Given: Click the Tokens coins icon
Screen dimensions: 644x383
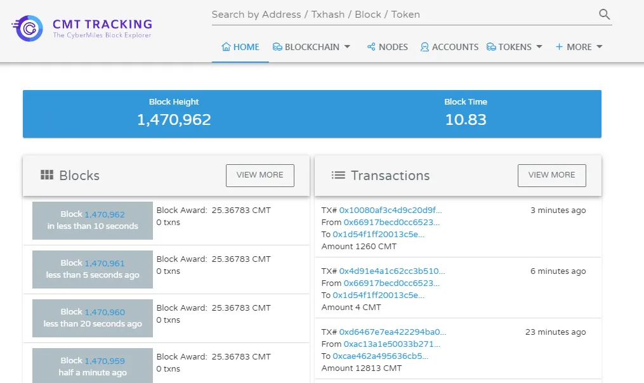Looking at the screenshot, I should pos(491,47).
